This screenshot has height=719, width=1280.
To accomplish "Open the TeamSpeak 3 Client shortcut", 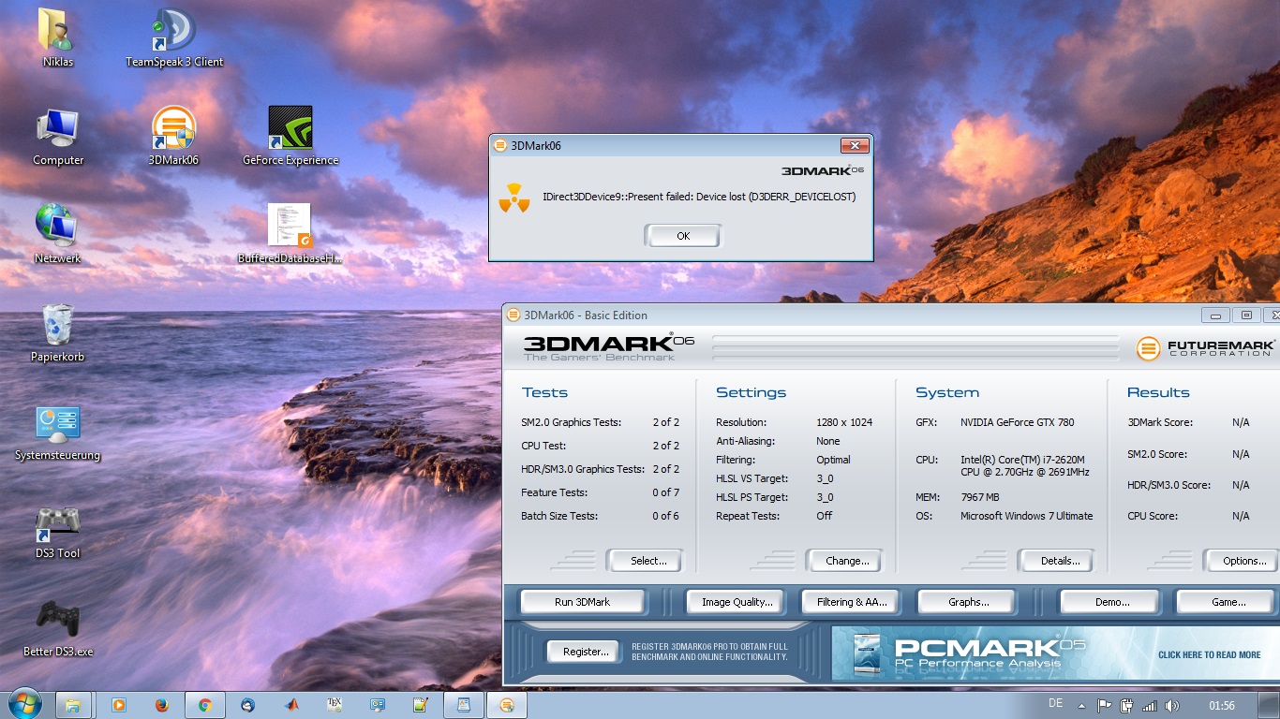I will [174, 37].
